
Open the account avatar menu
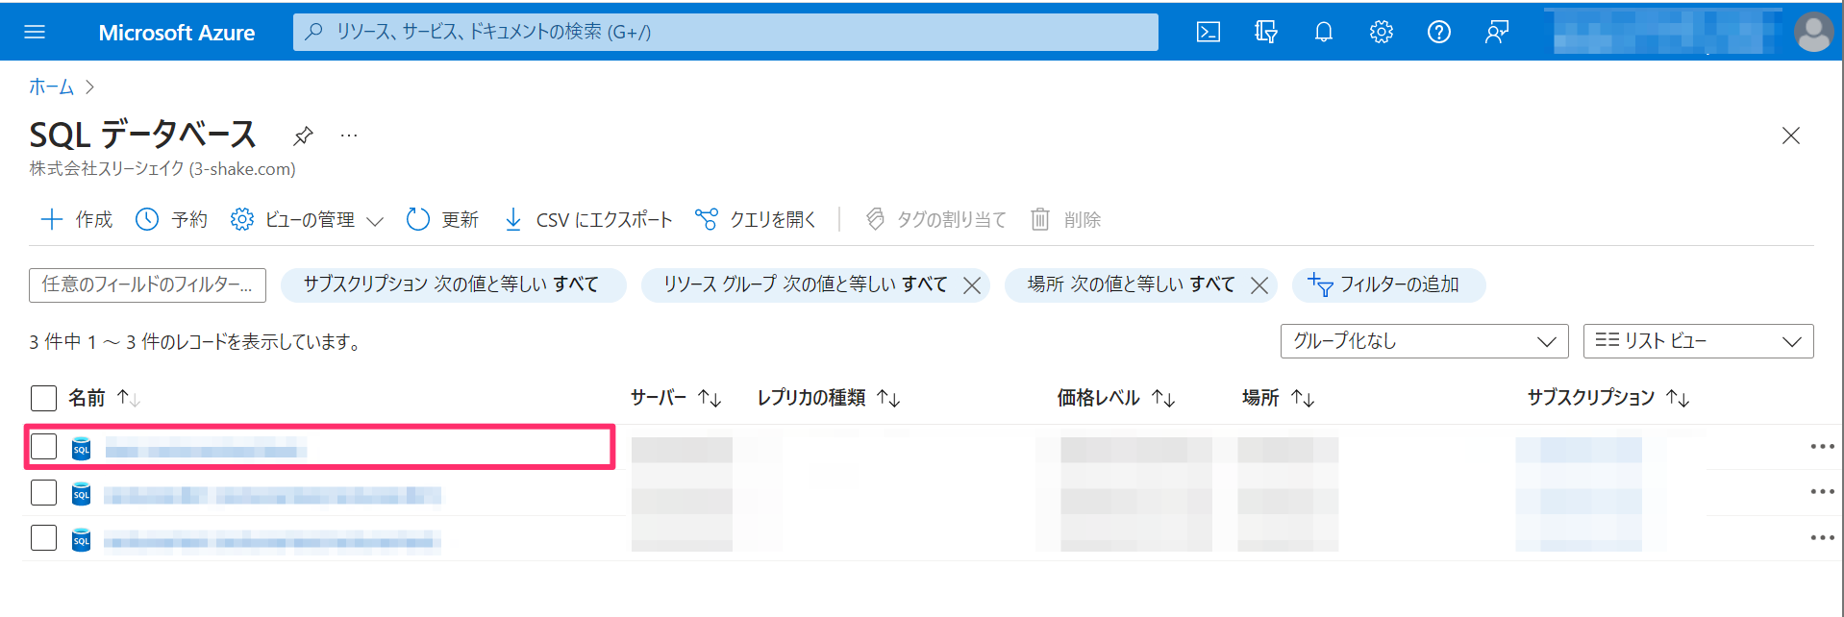(x=1813, y=32)
